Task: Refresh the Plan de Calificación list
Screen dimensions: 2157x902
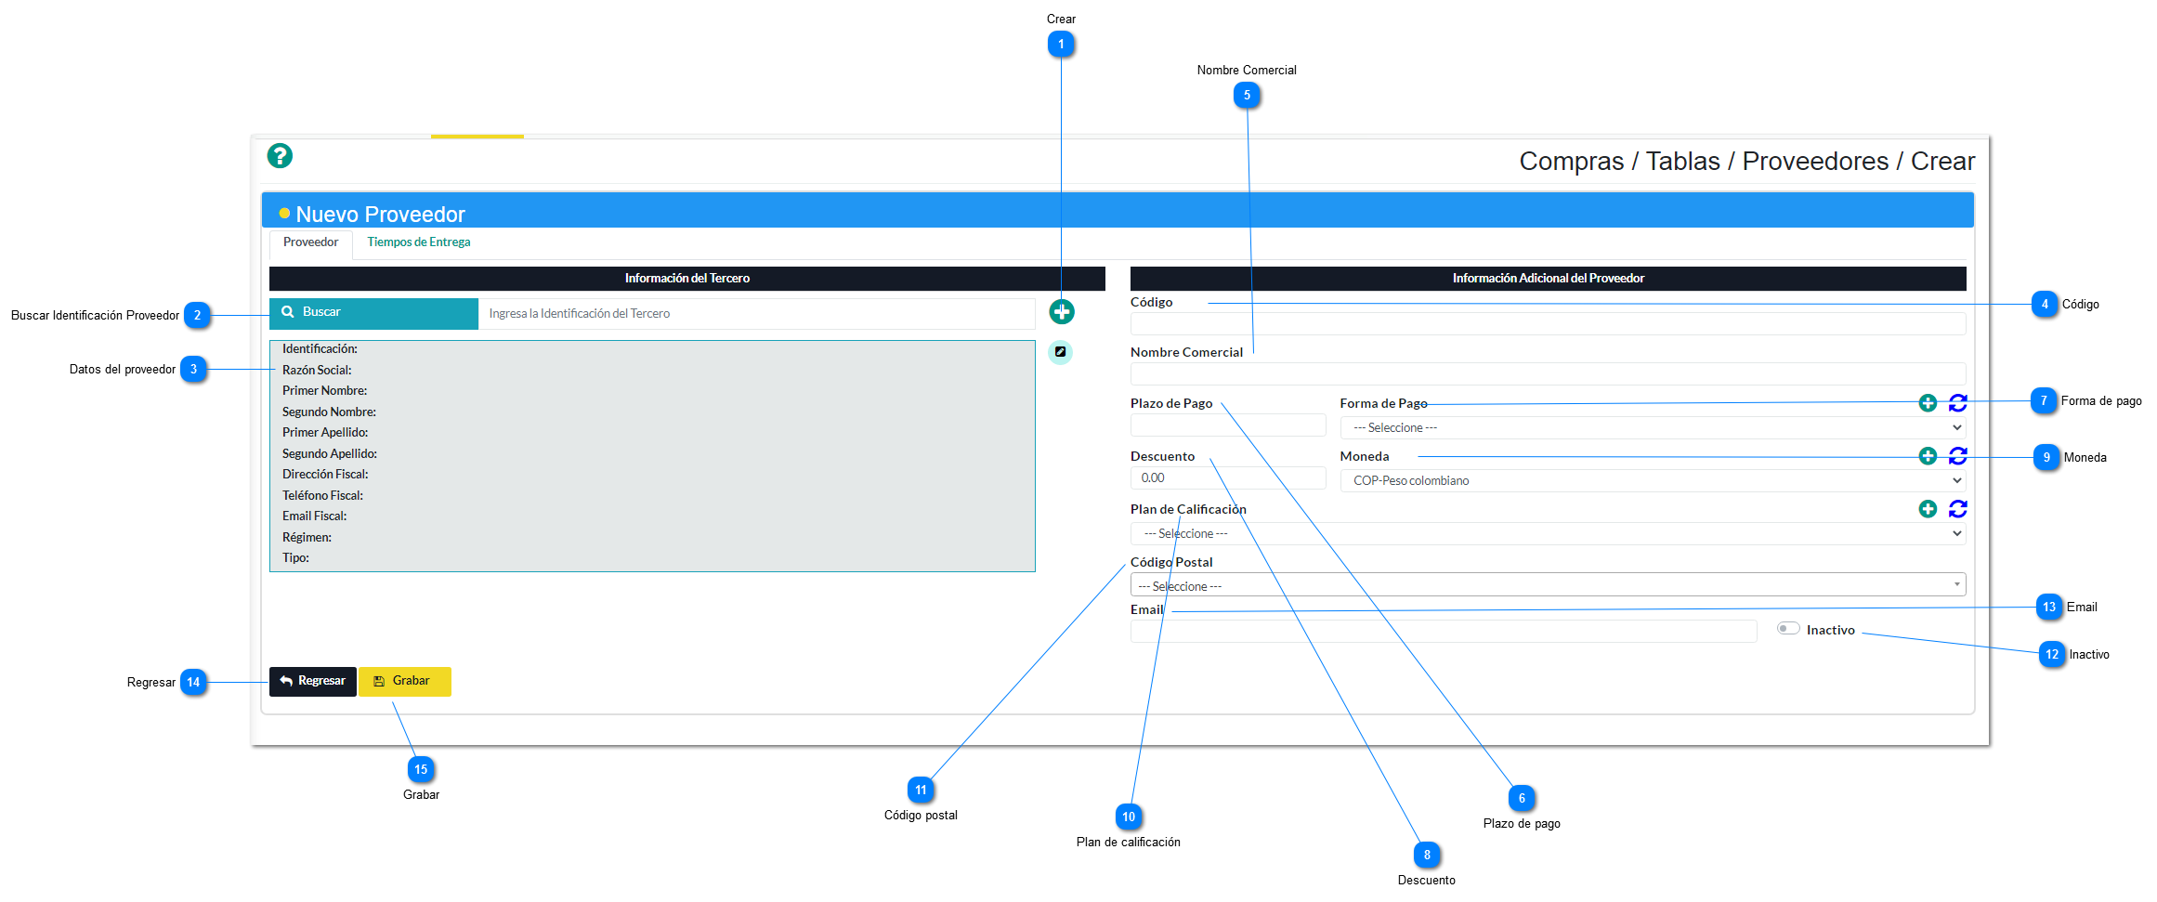Action: (x=1958, y=509)
